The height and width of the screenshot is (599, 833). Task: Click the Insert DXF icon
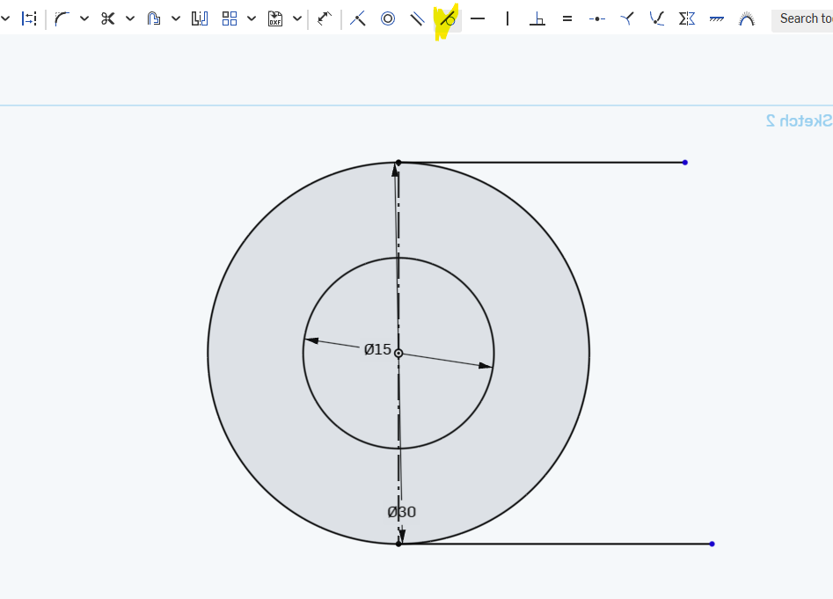[275, 18]
